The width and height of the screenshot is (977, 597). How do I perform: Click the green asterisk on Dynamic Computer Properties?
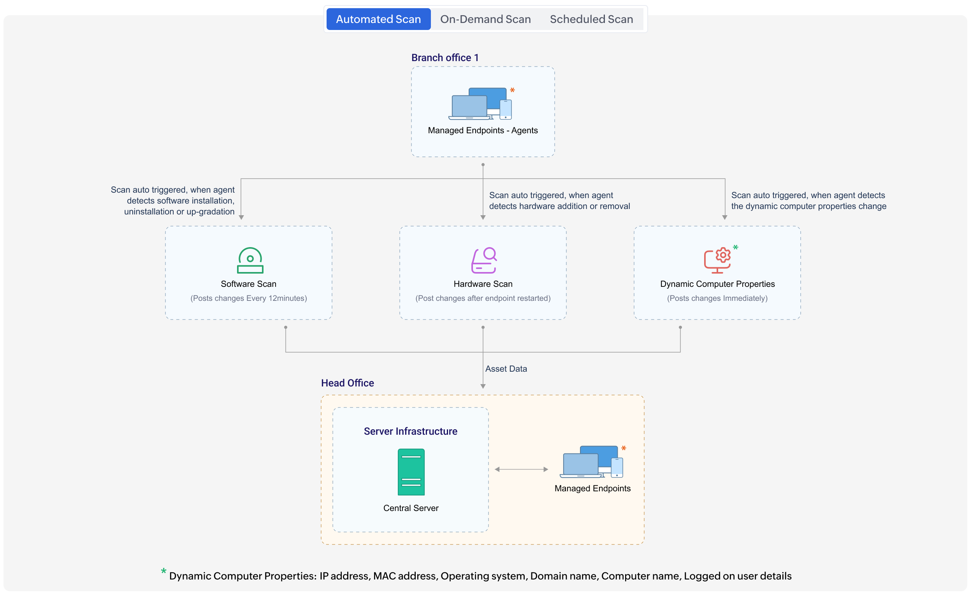click(x=736, y=248)
